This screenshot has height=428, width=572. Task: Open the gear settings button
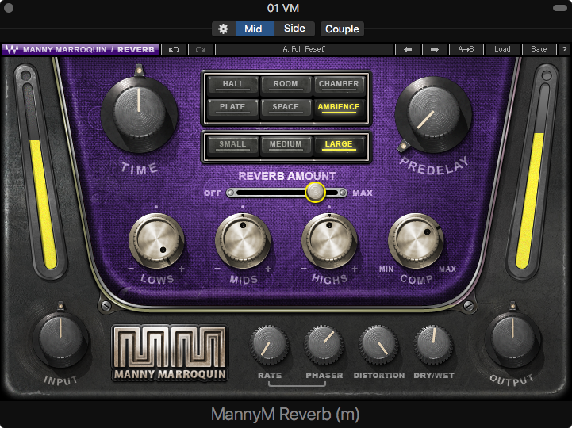(x=223, y=29)
